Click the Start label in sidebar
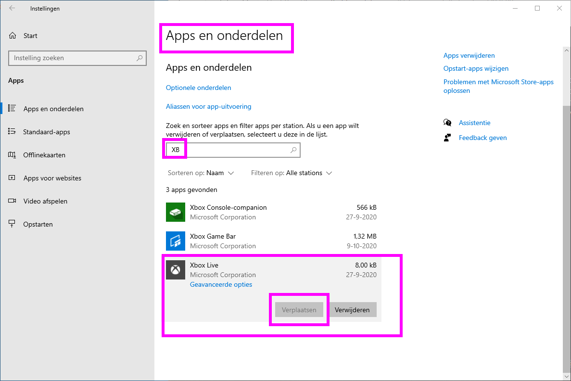571x381 pixels. (x=30, y=36)
